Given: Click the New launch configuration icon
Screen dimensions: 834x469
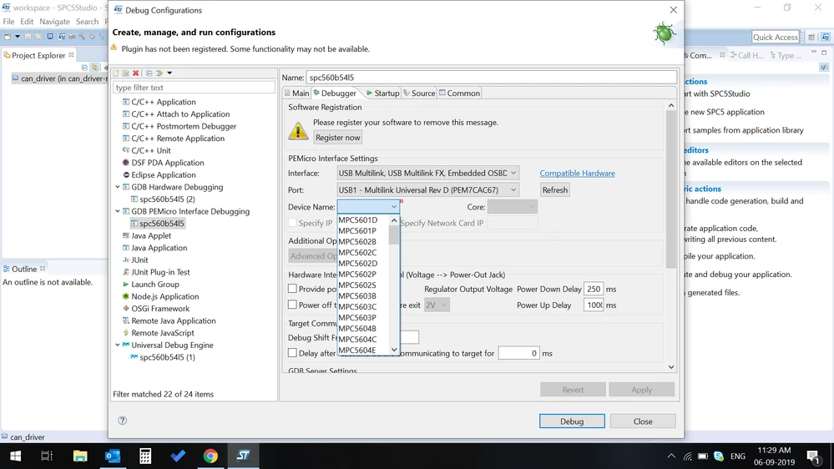Looking at the screenshot, I should tap(116, 73).
